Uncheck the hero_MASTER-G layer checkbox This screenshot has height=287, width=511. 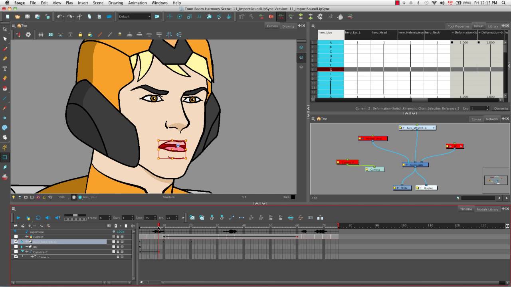(x=16, y=242)
